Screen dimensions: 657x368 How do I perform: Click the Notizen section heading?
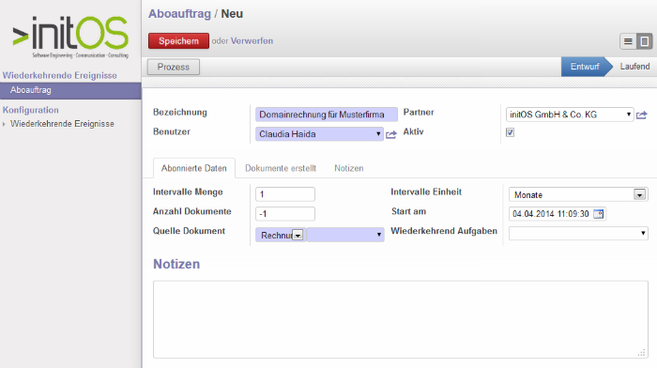pyautogui.click(x=176, y=264)
